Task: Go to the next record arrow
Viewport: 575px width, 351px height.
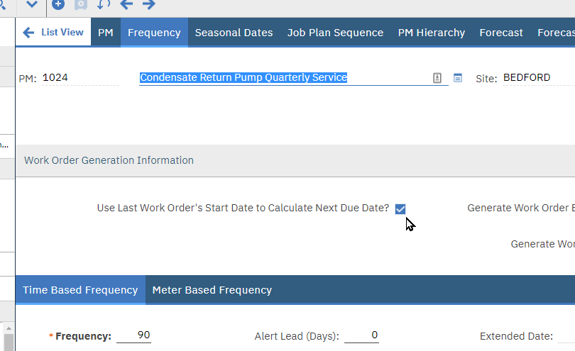Action: [149, 4]
